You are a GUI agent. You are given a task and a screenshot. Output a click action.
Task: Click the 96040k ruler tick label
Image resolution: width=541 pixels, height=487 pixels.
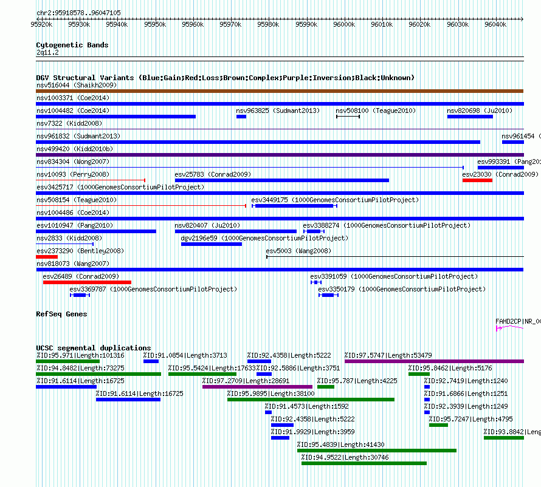(x=495, y=24)
